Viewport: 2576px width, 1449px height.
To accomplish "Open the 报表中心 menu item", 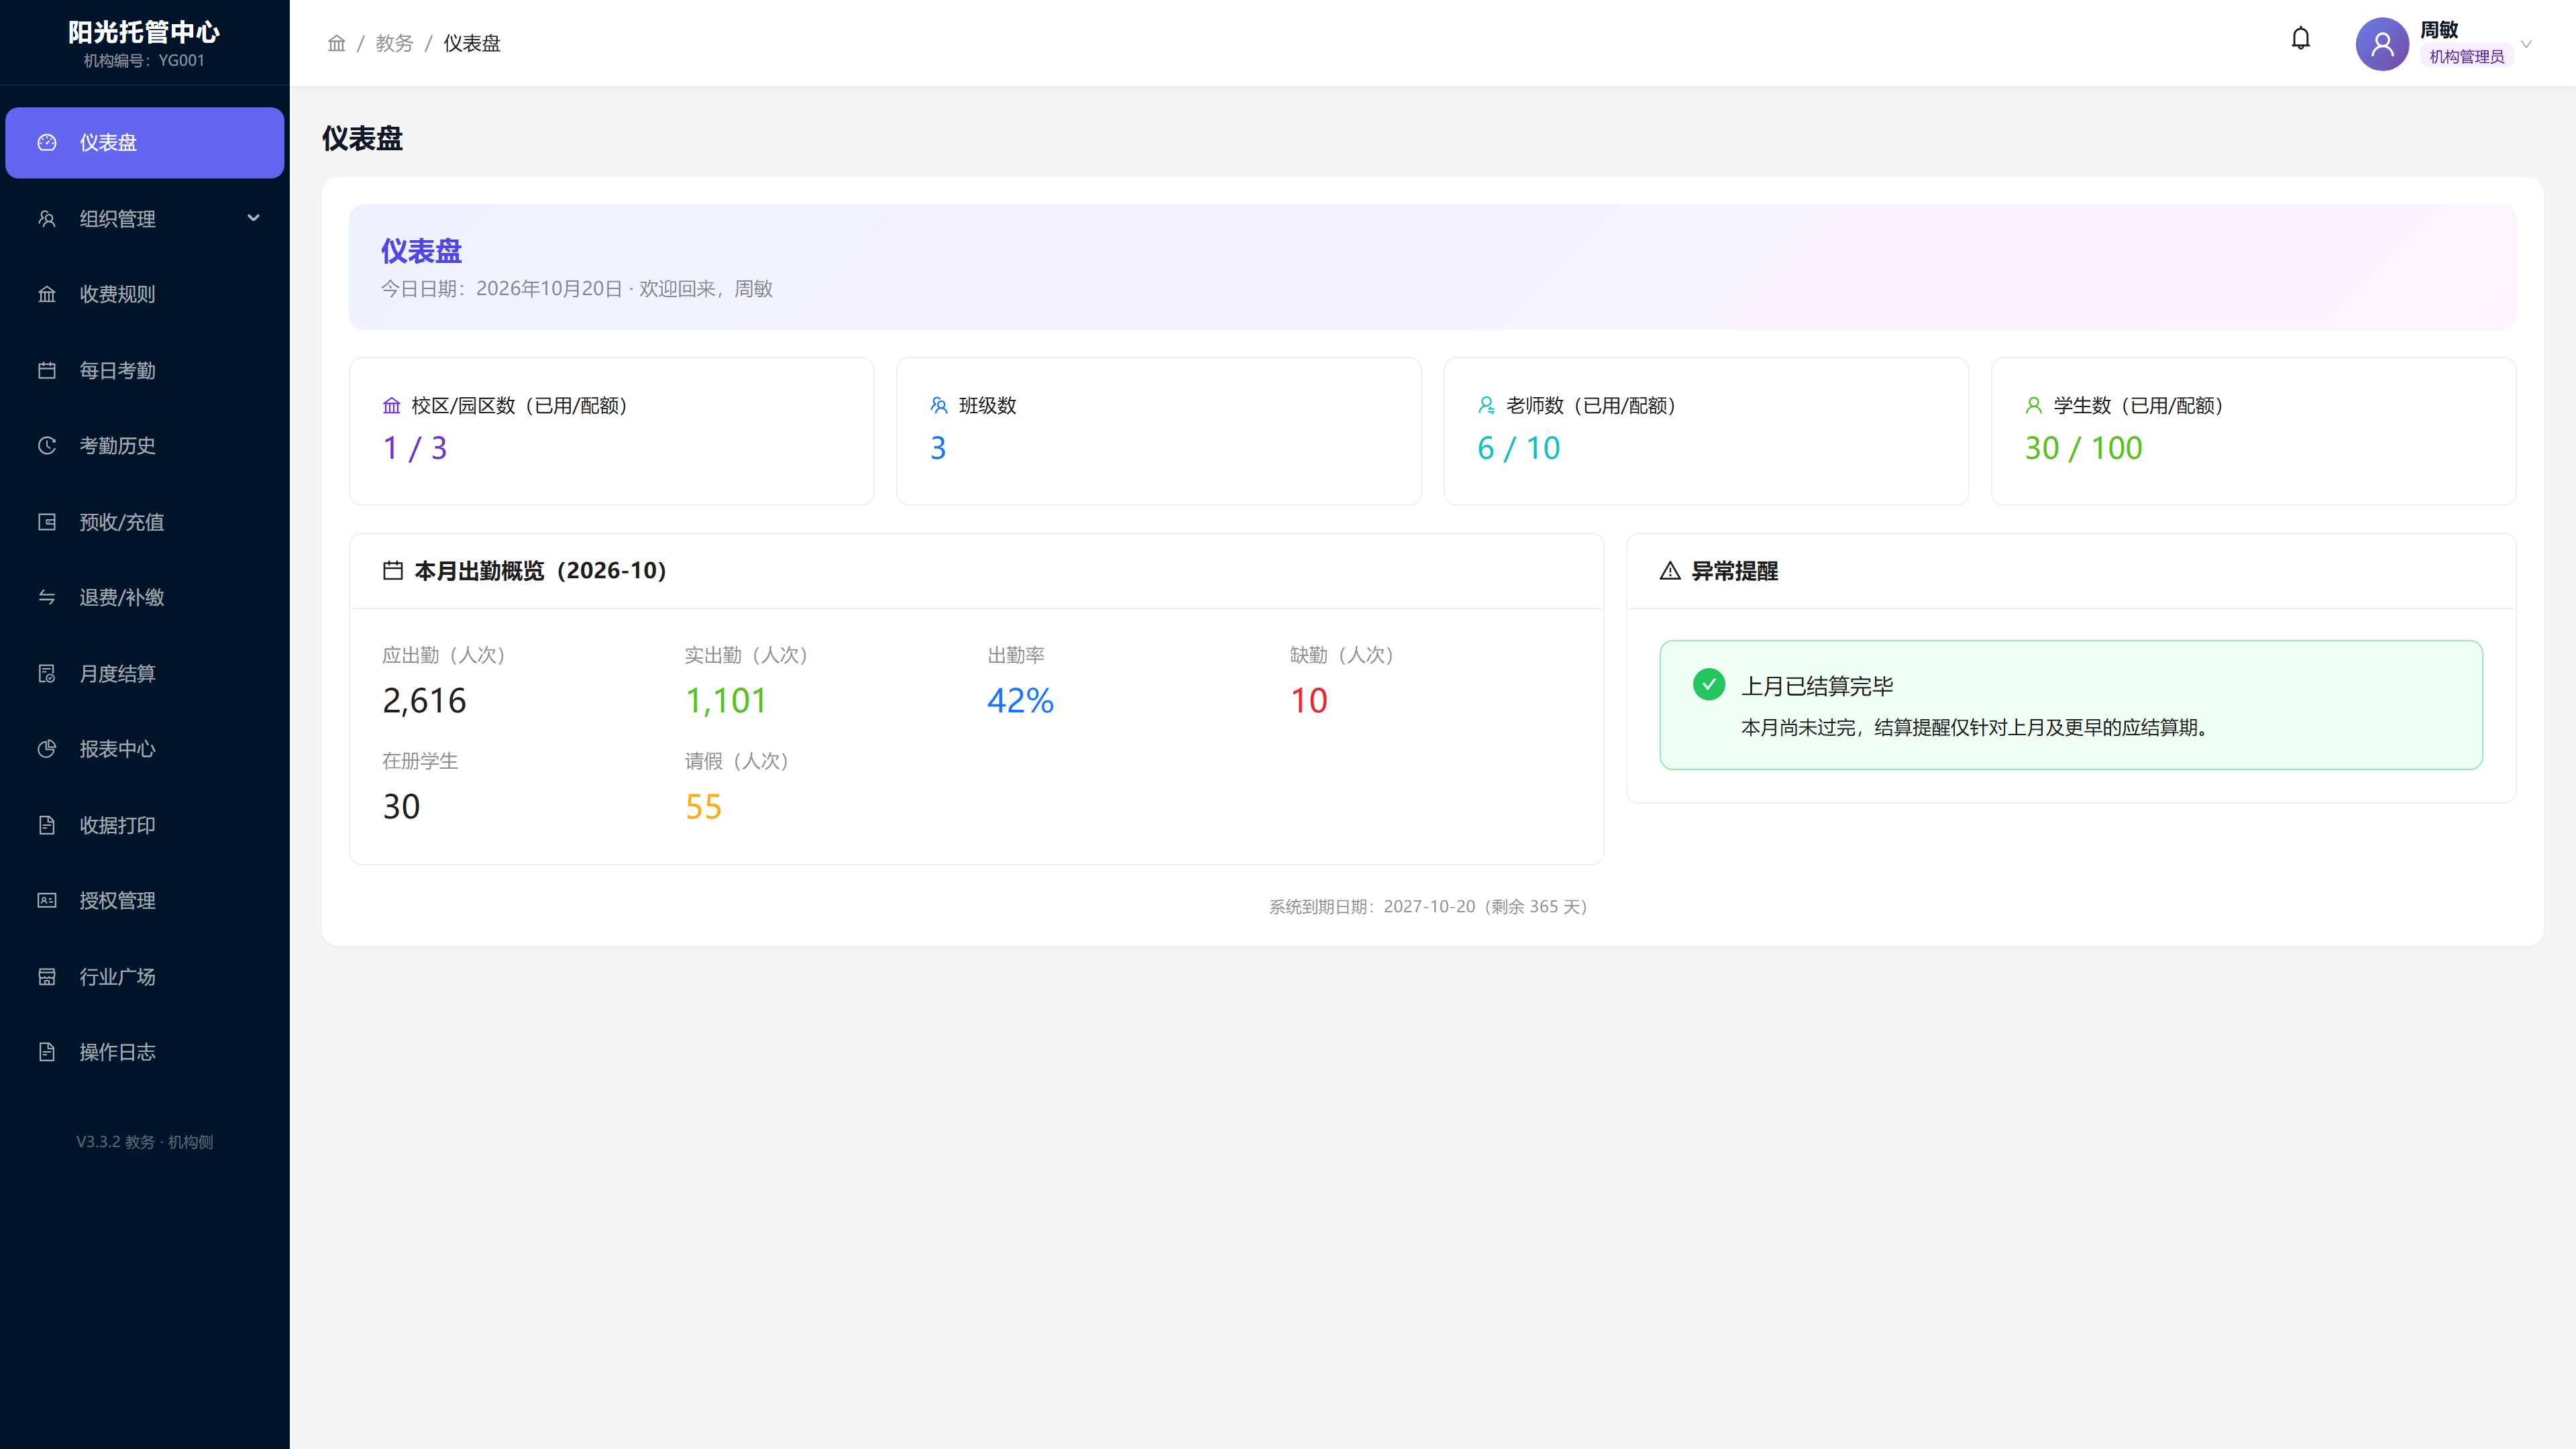I will 145,749.
